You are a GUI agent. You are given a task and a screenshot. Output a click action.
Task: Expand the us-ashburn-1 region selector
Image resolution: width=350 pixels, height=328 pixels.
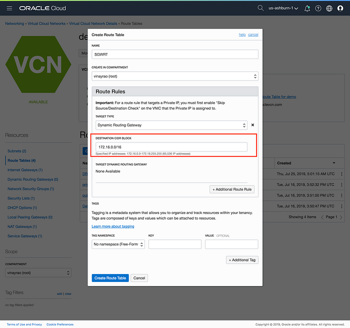click(x=283, y=8)
